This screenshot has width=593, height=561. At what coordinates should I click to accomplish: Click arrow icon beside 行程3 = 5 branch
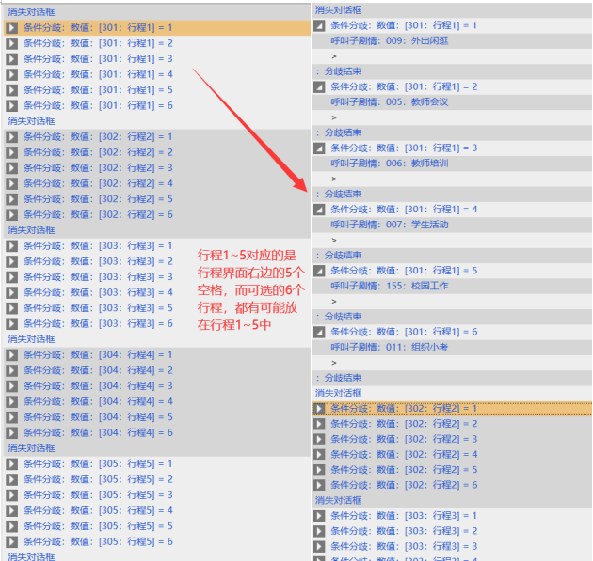point(11,307)
